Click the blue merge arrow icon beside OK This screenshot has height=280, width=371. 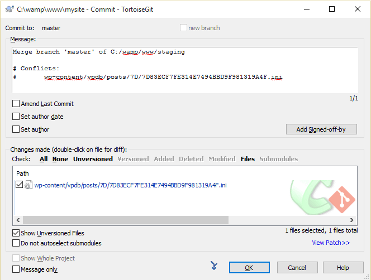[214, 266]
